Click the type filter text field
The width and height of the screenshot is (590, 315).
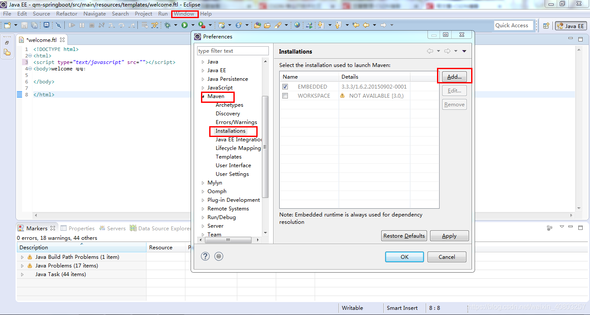[233, 51]
